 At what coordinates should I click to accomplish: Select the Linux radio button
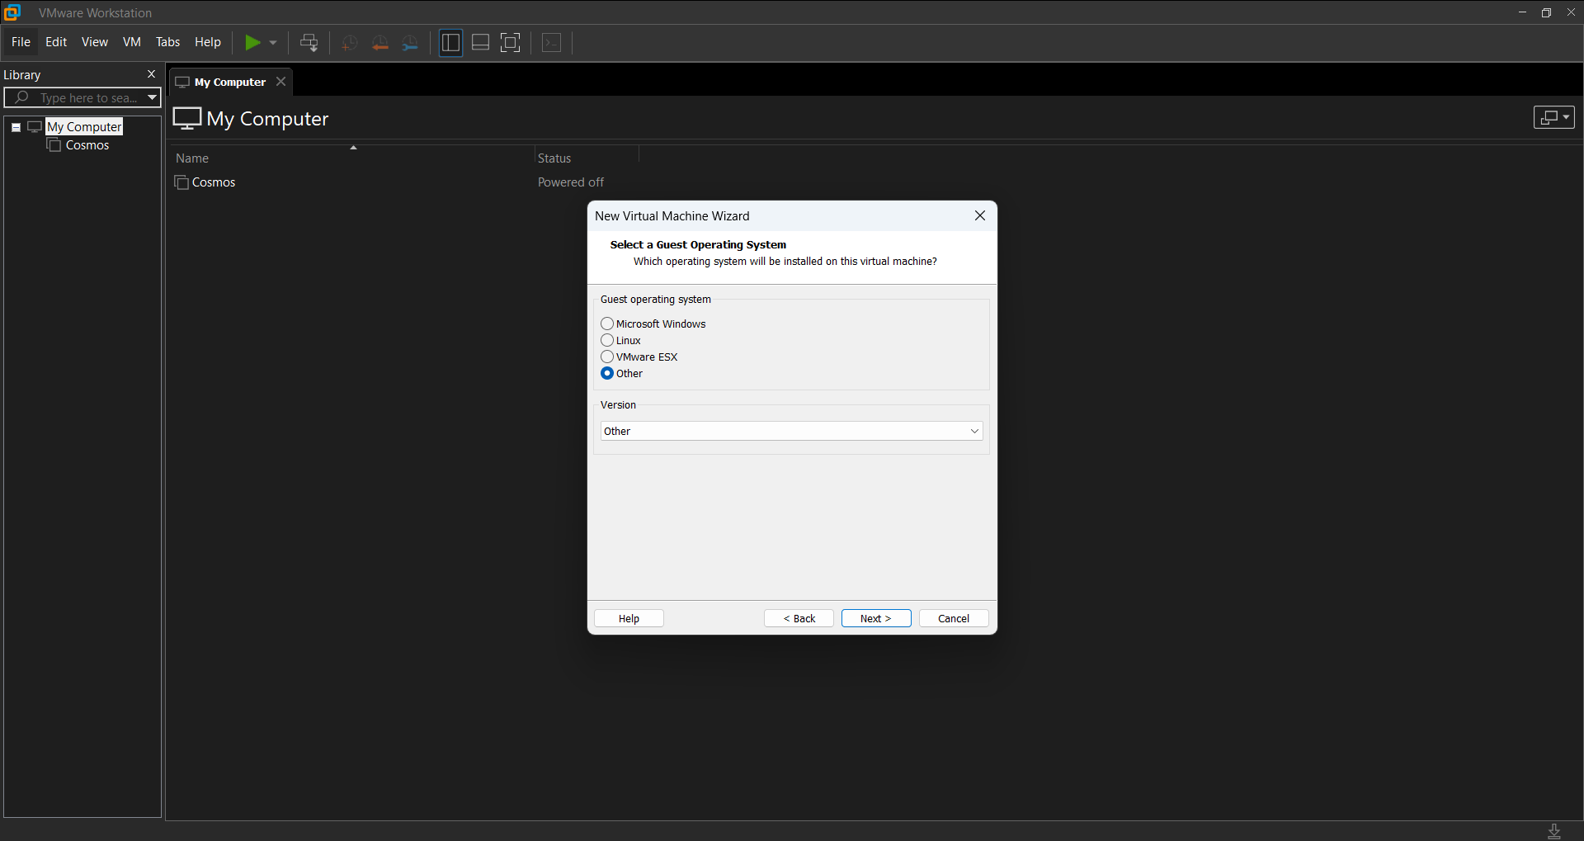pos(607,340)
